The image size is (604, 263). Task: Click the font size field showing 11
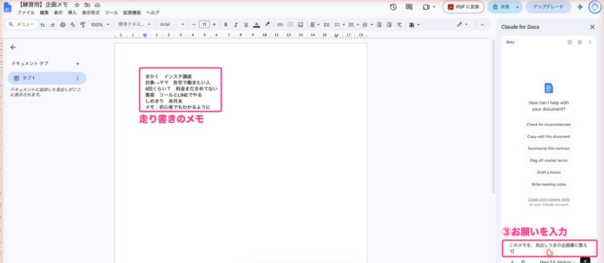[x=204, y=24]
